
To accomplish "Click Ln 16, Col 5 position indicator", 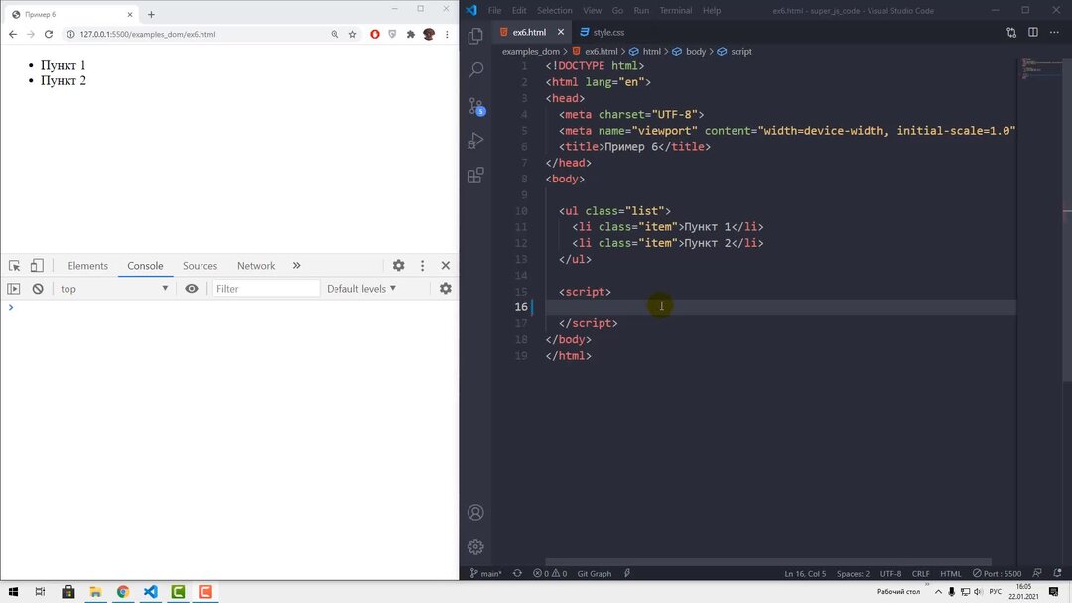I will pyautogui.click(x=805, y=573).
